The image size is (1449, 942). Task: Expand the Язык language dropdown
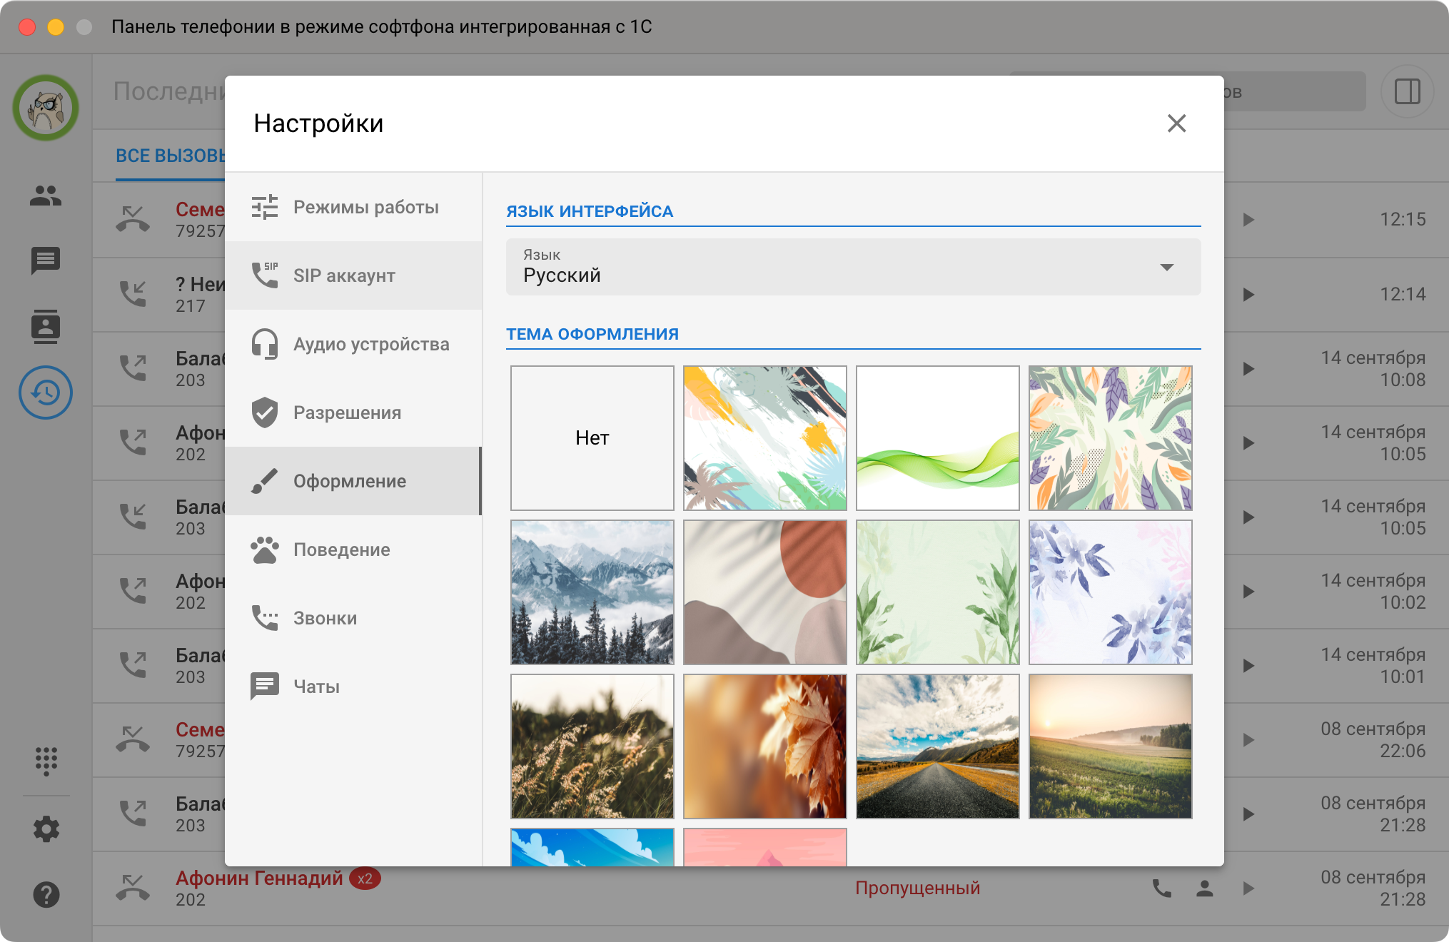853,267
